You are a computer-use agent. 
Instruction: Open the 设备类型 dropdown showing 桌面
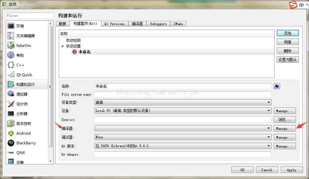[183, 102]
